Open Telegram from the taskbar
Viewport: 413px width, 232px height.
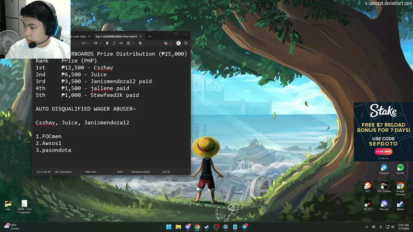pyautogui.click(x=245, y=227)
